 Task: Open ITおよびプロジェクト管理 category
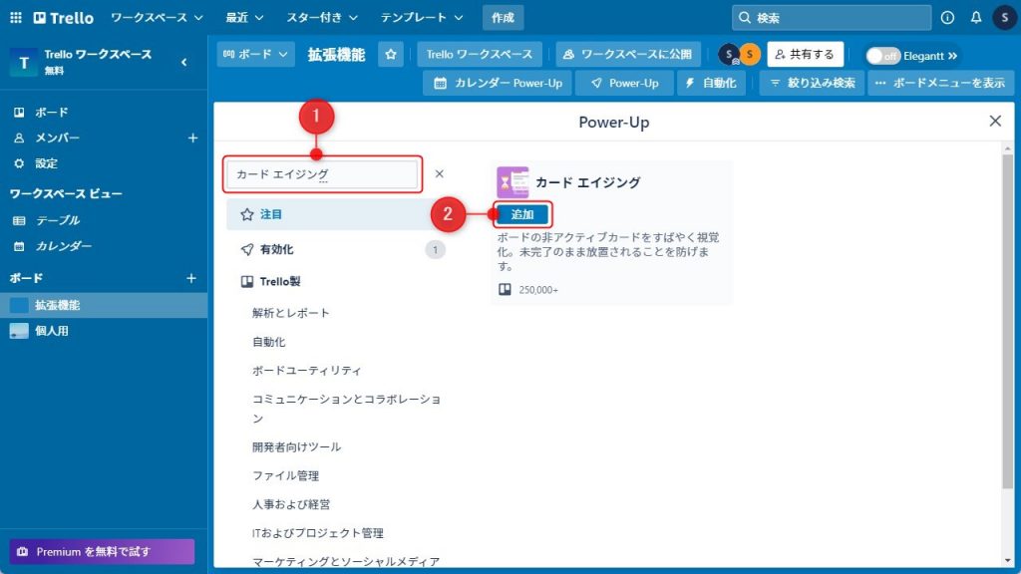pos(318,533)
